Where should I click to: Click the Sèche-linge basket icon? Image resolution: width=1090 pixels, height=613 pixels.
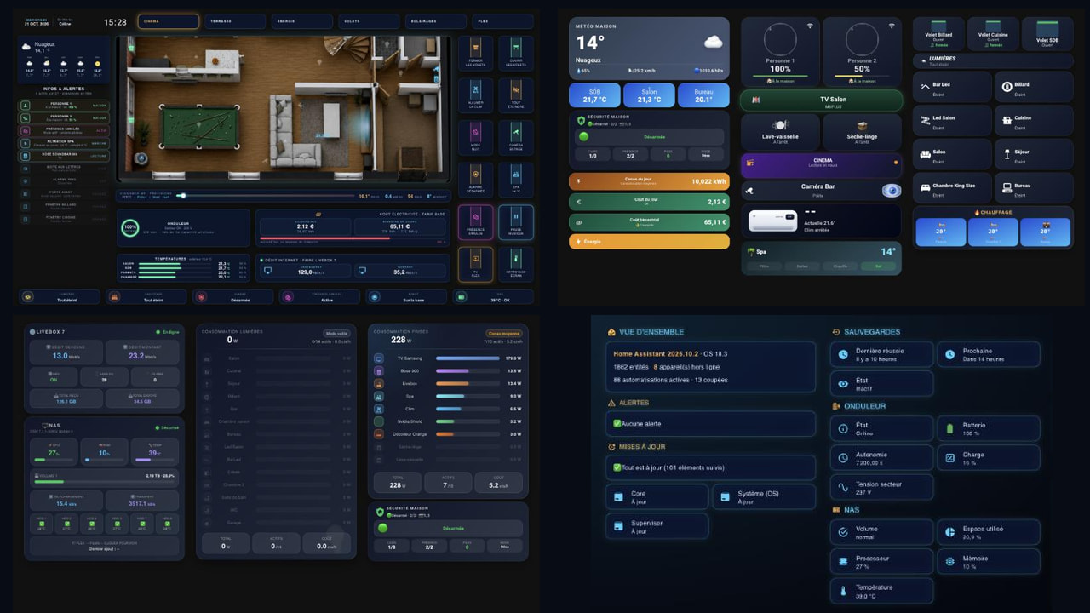click(862, 125)
